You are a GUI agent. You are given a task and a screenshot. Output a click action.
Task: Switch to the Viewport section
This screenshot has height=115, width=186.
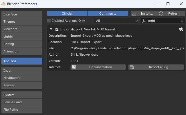[x=22, y=29]
